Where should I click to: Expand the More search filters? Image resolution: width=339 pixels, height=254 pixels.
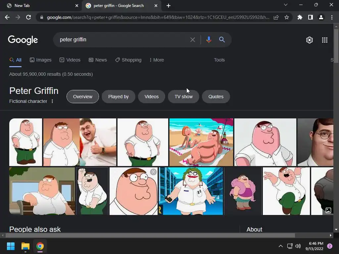pos(157,60)
